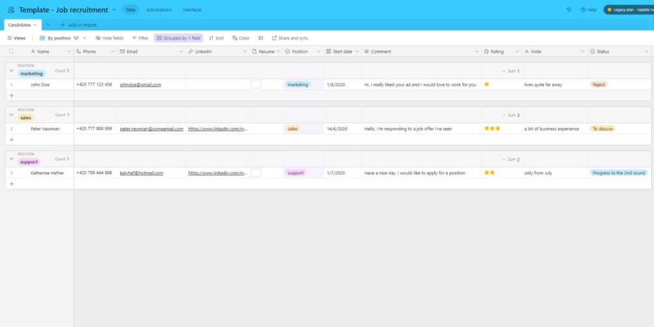654x327 pixels.
Task: Open the Email column dropdown
Action: [181, 51]
